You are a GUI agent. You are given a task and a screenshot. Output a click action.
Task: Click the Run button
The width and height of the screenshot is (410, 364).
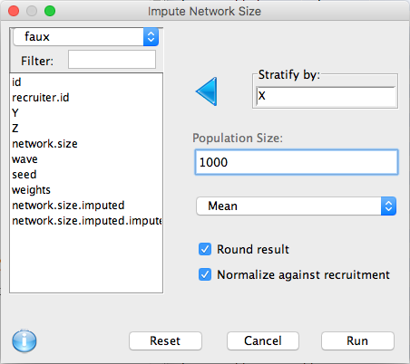(x=357, y=341)
